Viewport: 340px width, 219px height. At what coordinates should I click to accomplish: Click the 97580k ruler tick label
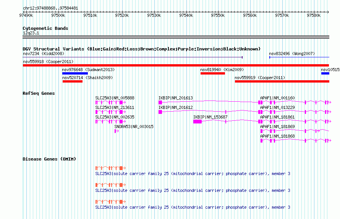314,15
